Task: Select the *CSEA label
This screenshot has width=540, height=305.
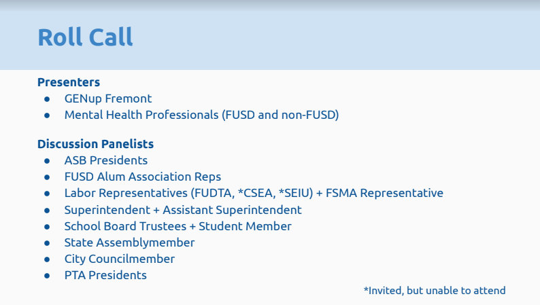Action: 257,193
